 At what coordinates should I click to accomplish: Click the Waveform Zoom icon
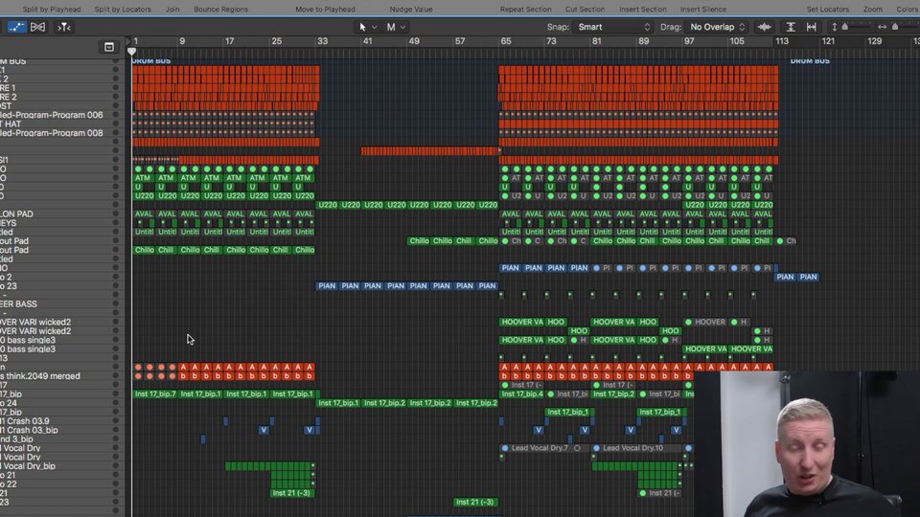[x=764, y=27]
